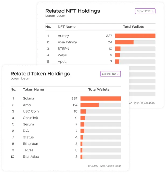Sort by the Token Name column header
166x173 pixels.
click(33, 89)
